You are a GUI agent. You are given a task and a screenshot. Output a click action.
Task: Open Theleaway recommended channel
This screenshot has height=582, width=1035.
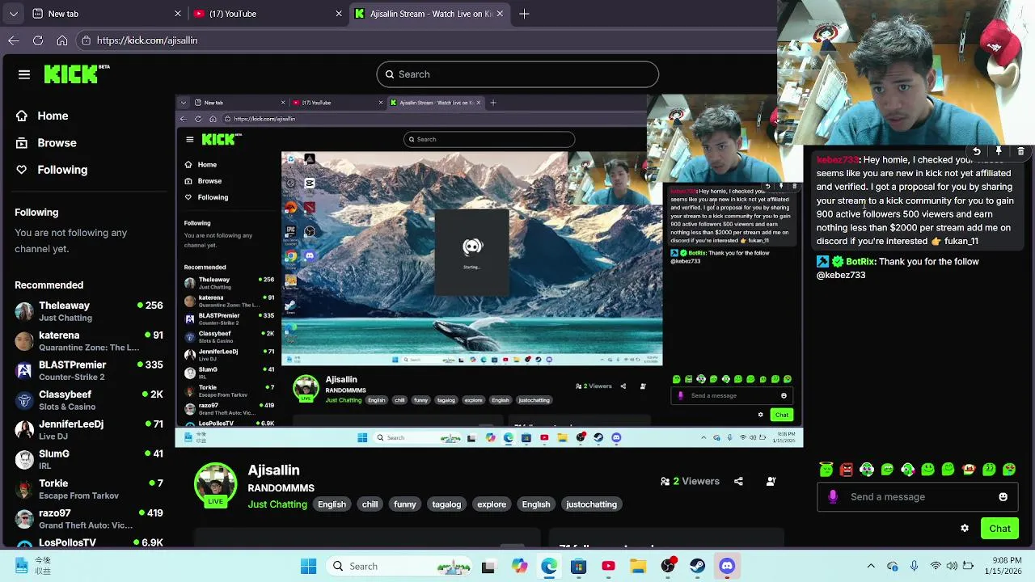coord(89,311)
